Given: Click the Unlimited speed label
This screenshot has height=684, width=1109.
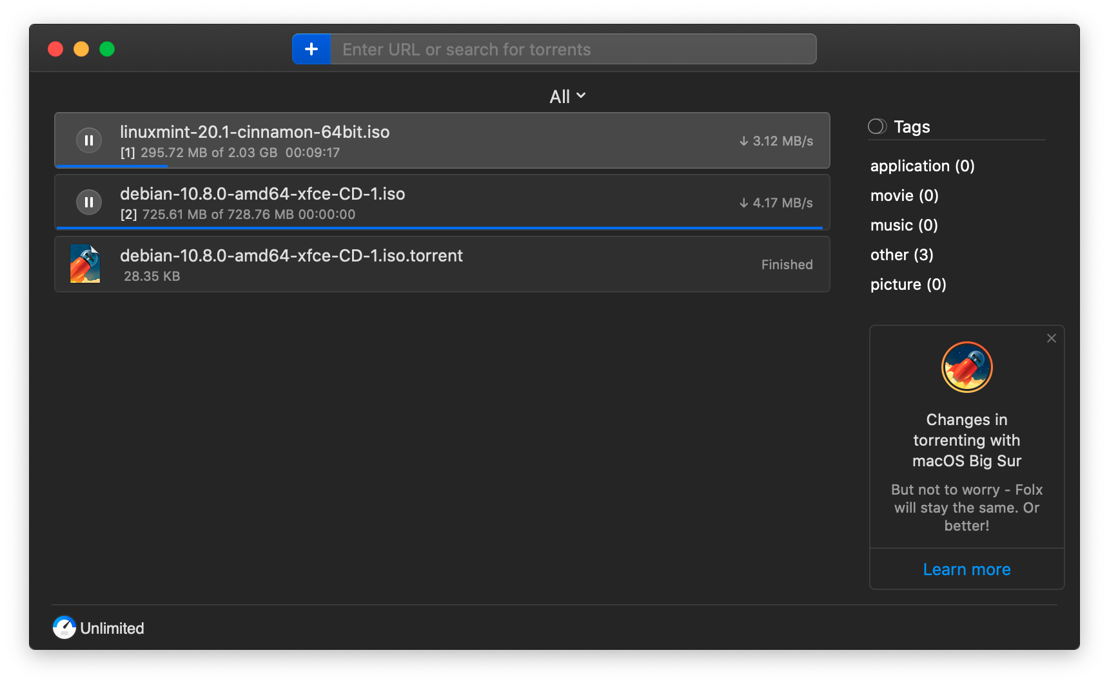Looking at the screenshot, I should 112,629.
